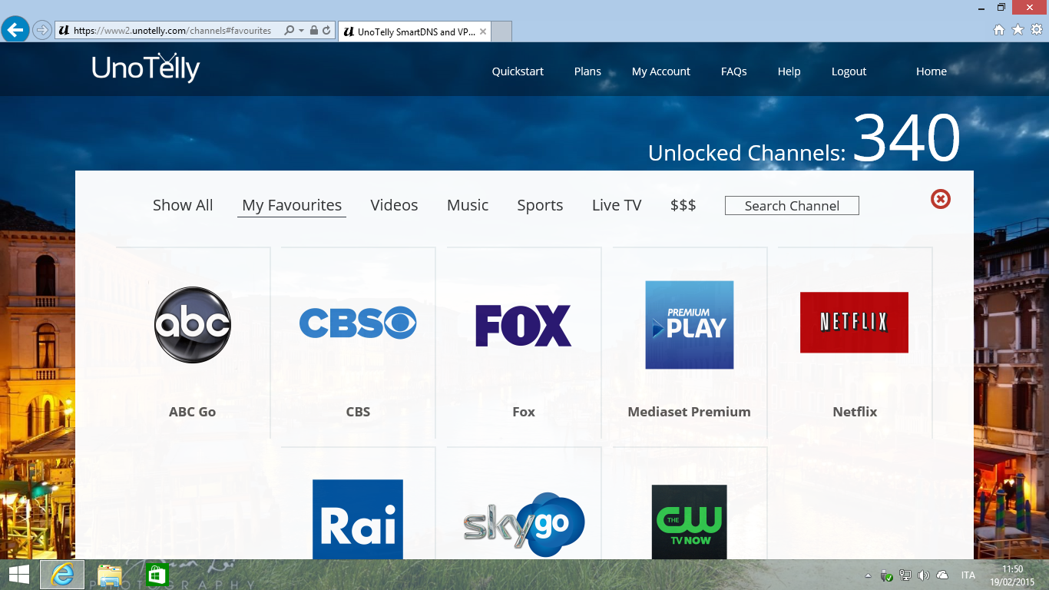Go to Home in navigation
Screen dimensions: 1049x590
point(932,71)
